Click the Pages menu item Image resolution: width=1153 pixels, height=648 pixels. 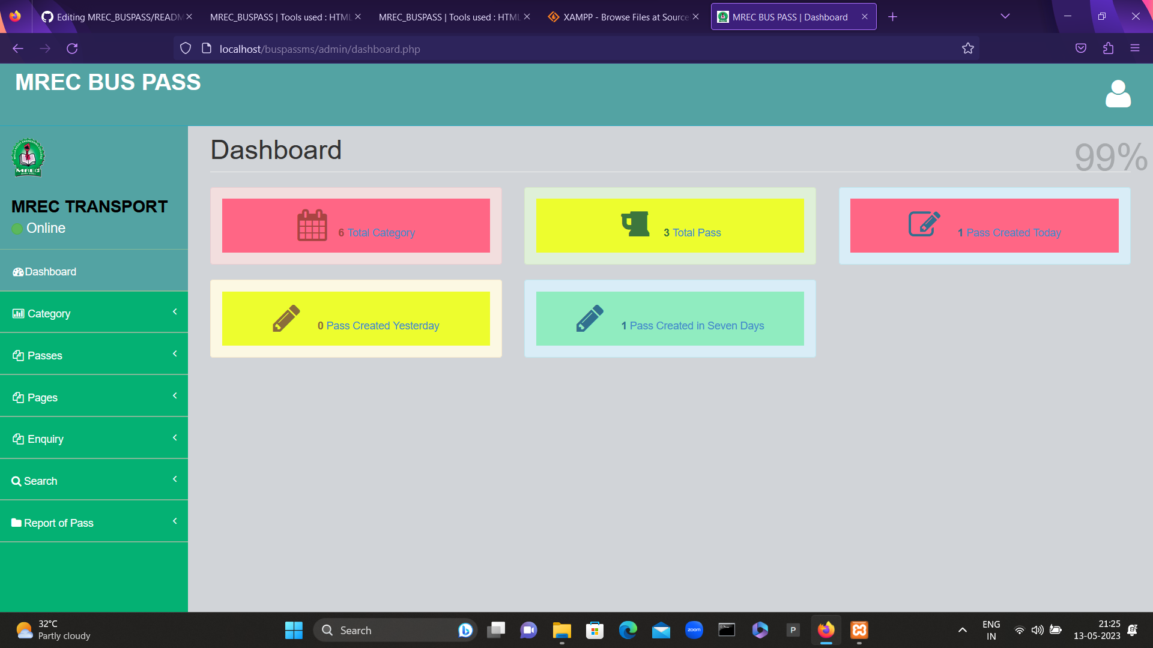(x=42, y=397)
